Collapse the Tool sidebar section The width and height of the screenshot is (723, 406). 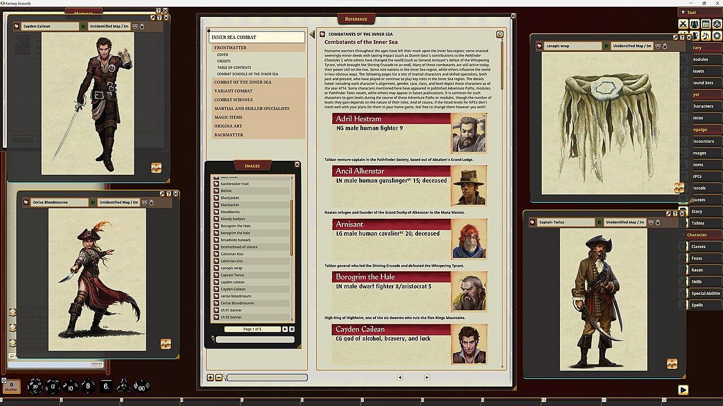683,12
